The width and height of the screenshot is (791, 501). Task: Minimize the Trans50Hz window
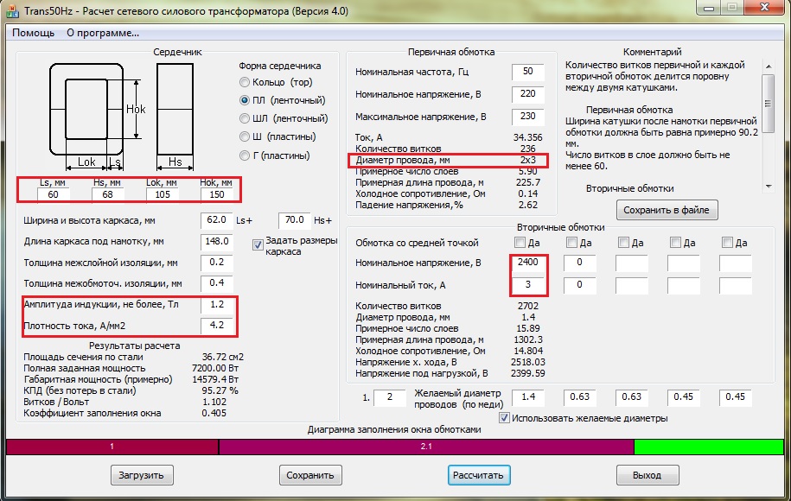coord(709,8)
